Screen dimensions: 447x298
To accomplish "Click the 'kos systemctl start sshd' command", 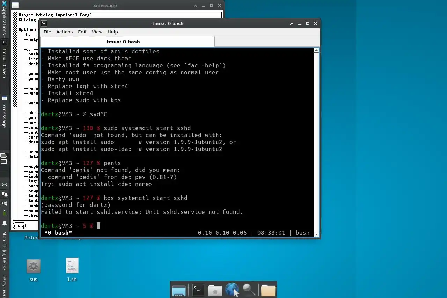I will click(146, 198).
